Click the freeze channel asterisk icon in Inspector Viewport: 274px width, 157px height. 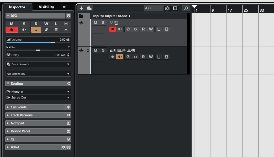click(x=66, y=30)
